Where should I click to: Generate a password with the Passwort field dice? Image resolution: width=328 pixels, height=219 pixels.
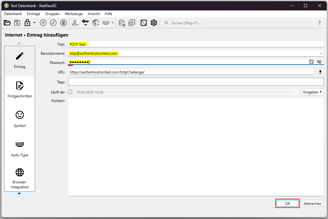(x=311, y=62)
